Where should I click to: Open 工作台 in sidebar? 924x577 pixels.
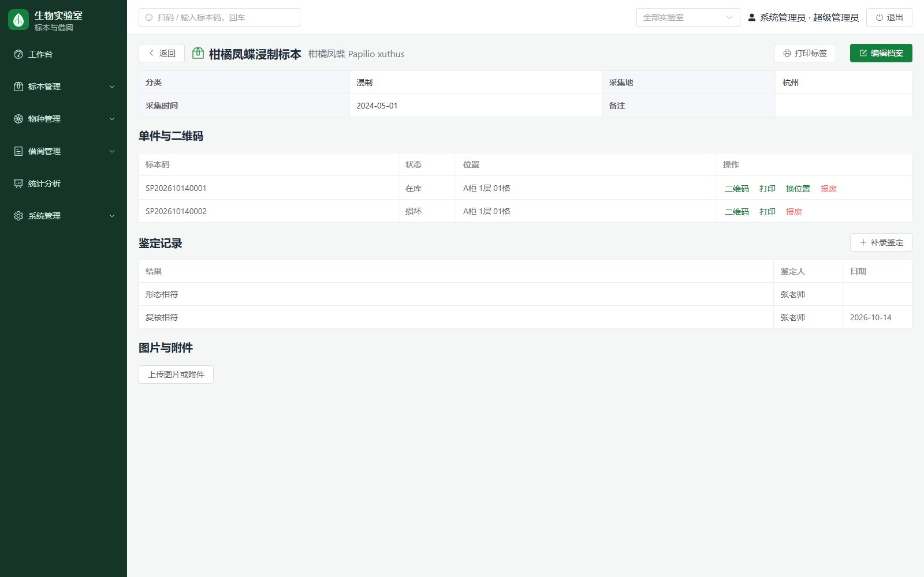64,54
